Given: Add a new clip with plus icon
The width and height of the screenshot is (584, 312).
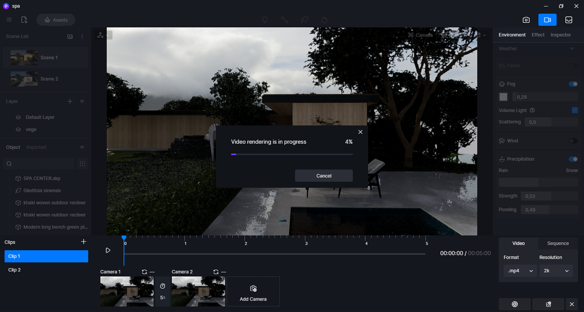Looking at the screenshot, I should click(x=83, y=242).
